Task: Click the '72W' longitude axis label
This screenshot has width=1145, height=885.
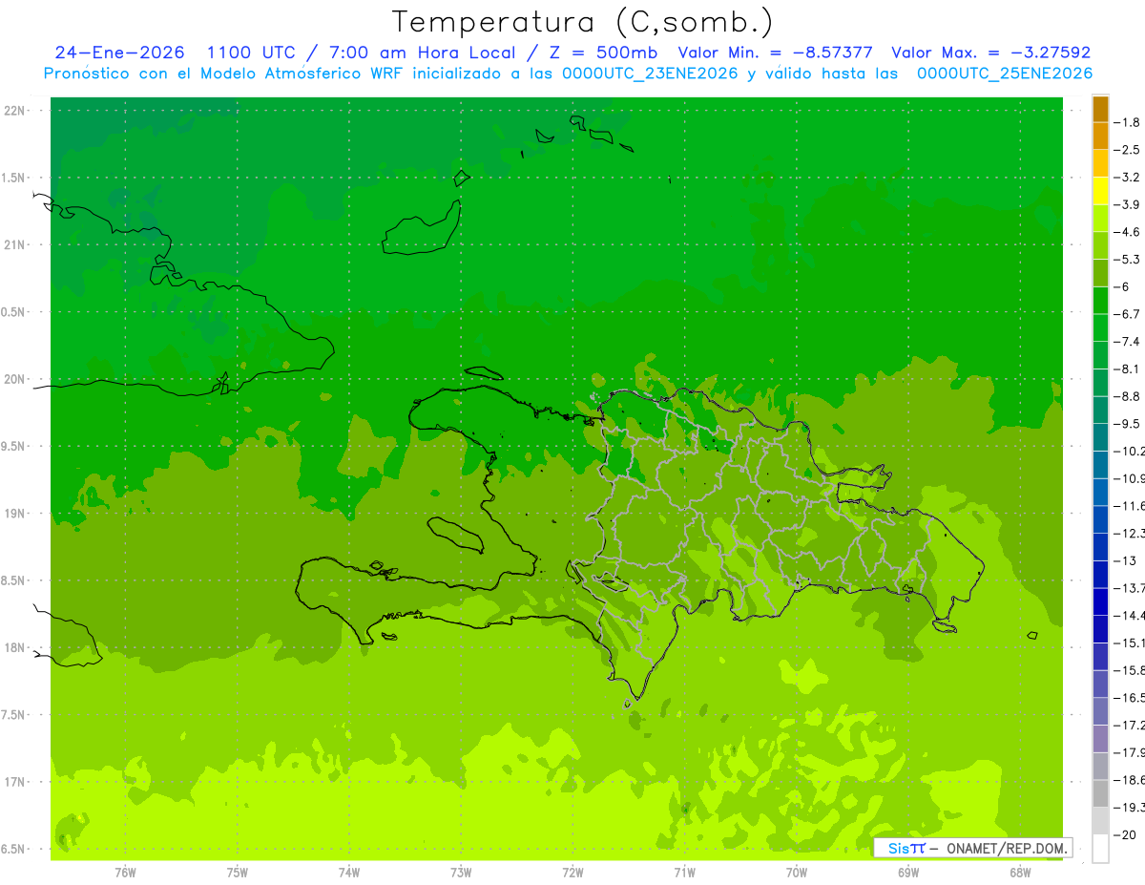Action: click(572, 873)
